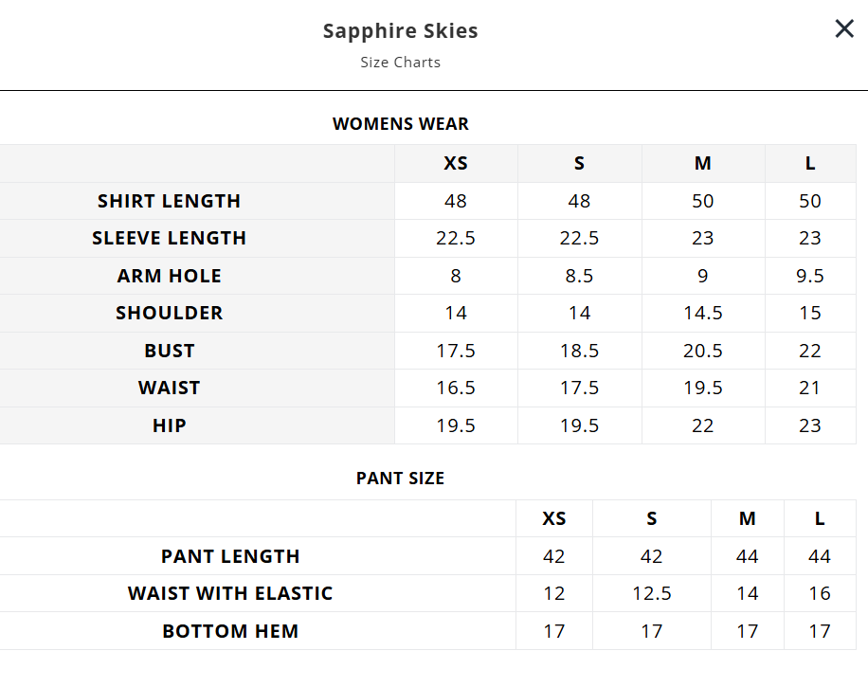Click the XS column header in Pant Size
The height and width of the screenshot is (687, 868).
[554, 518]
